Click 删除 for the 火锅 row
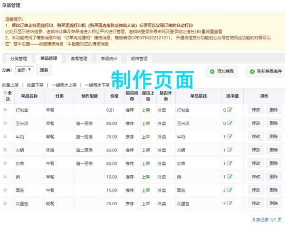The width and height of the screenshot is (285, 229). [x=274, y=150]
